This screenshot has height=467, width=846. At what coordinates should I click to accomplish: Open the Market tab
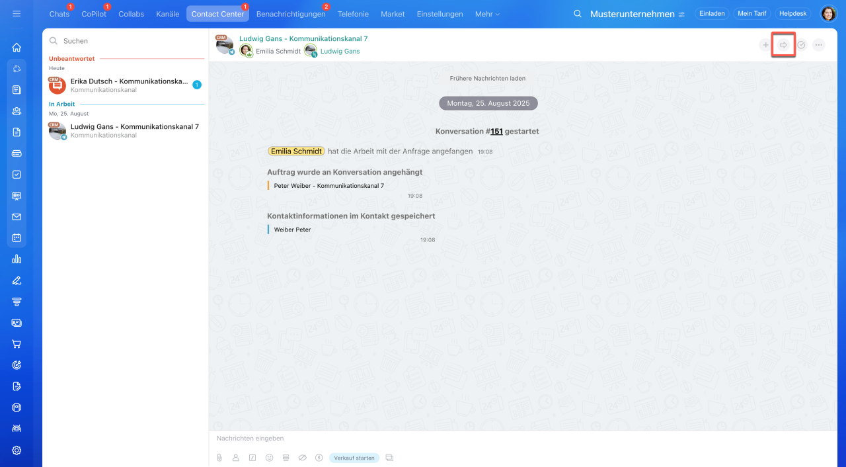click(393, 14)
